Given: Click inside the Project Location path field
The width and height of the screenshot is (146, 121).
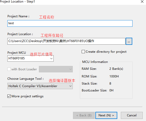Looking at the screenshot, I should [x=66, y=41].
